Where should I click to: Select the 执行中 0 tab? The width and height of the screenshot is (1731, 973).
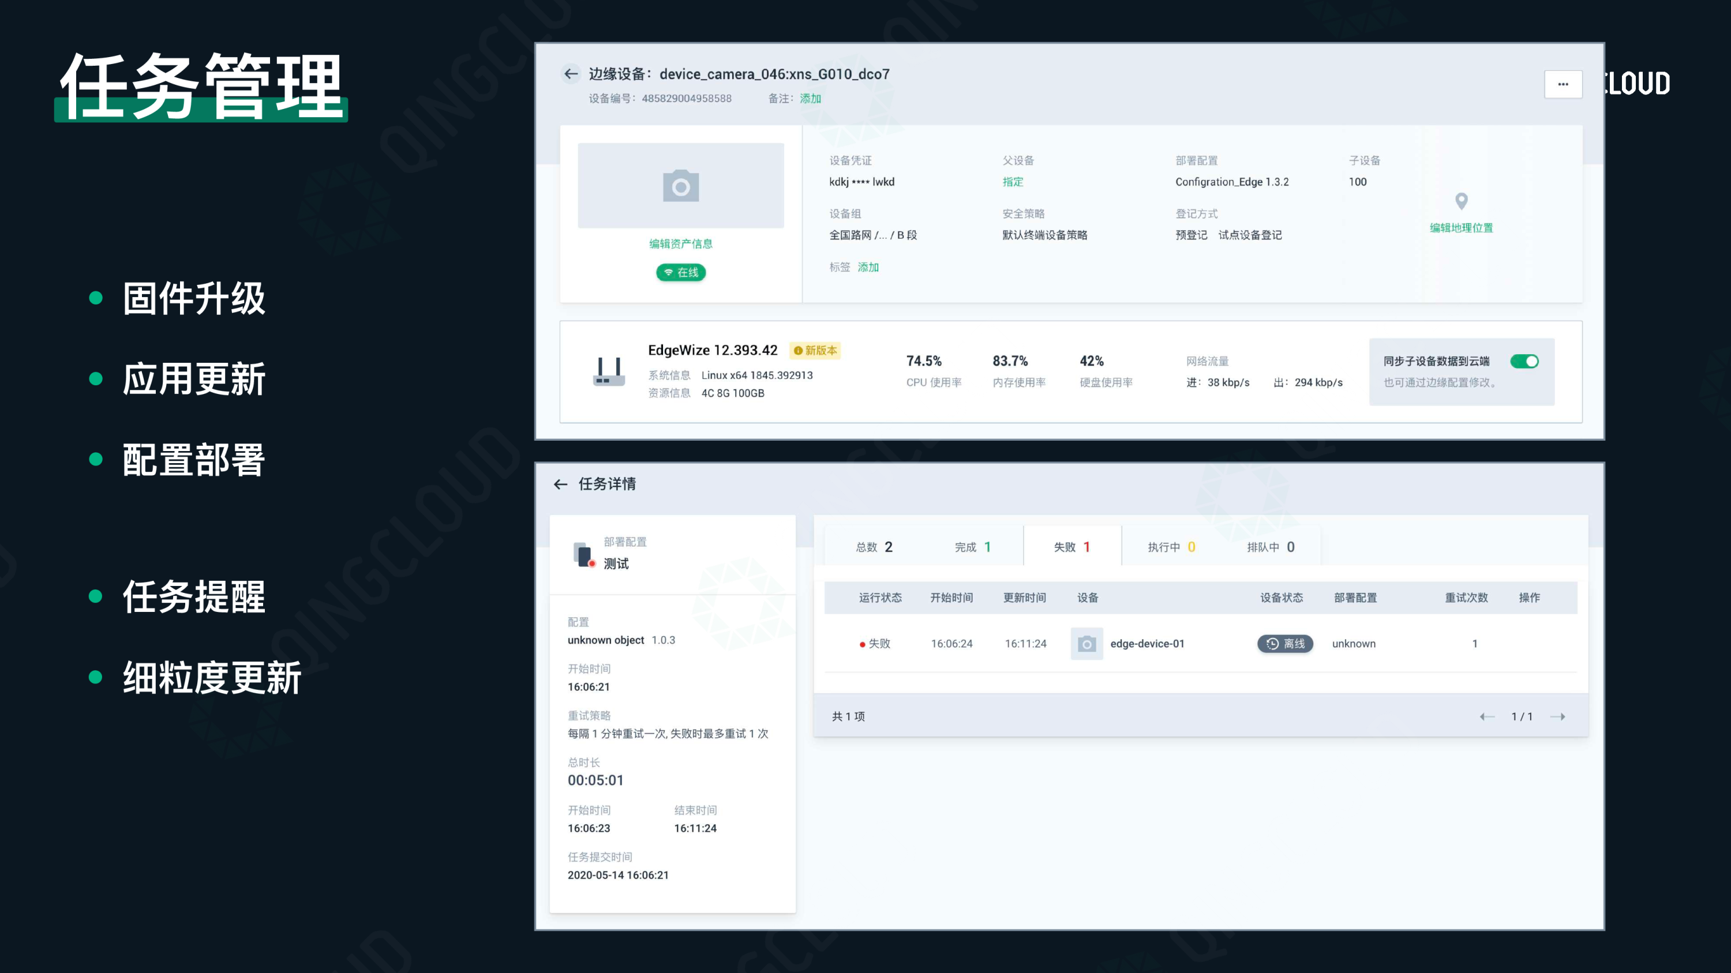pos(1171,547)
